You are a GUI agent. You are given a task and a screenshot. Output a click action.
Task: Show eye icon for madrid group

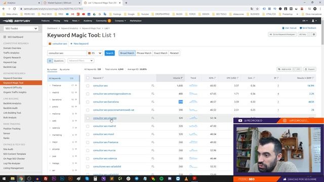[x=76, y=93]
